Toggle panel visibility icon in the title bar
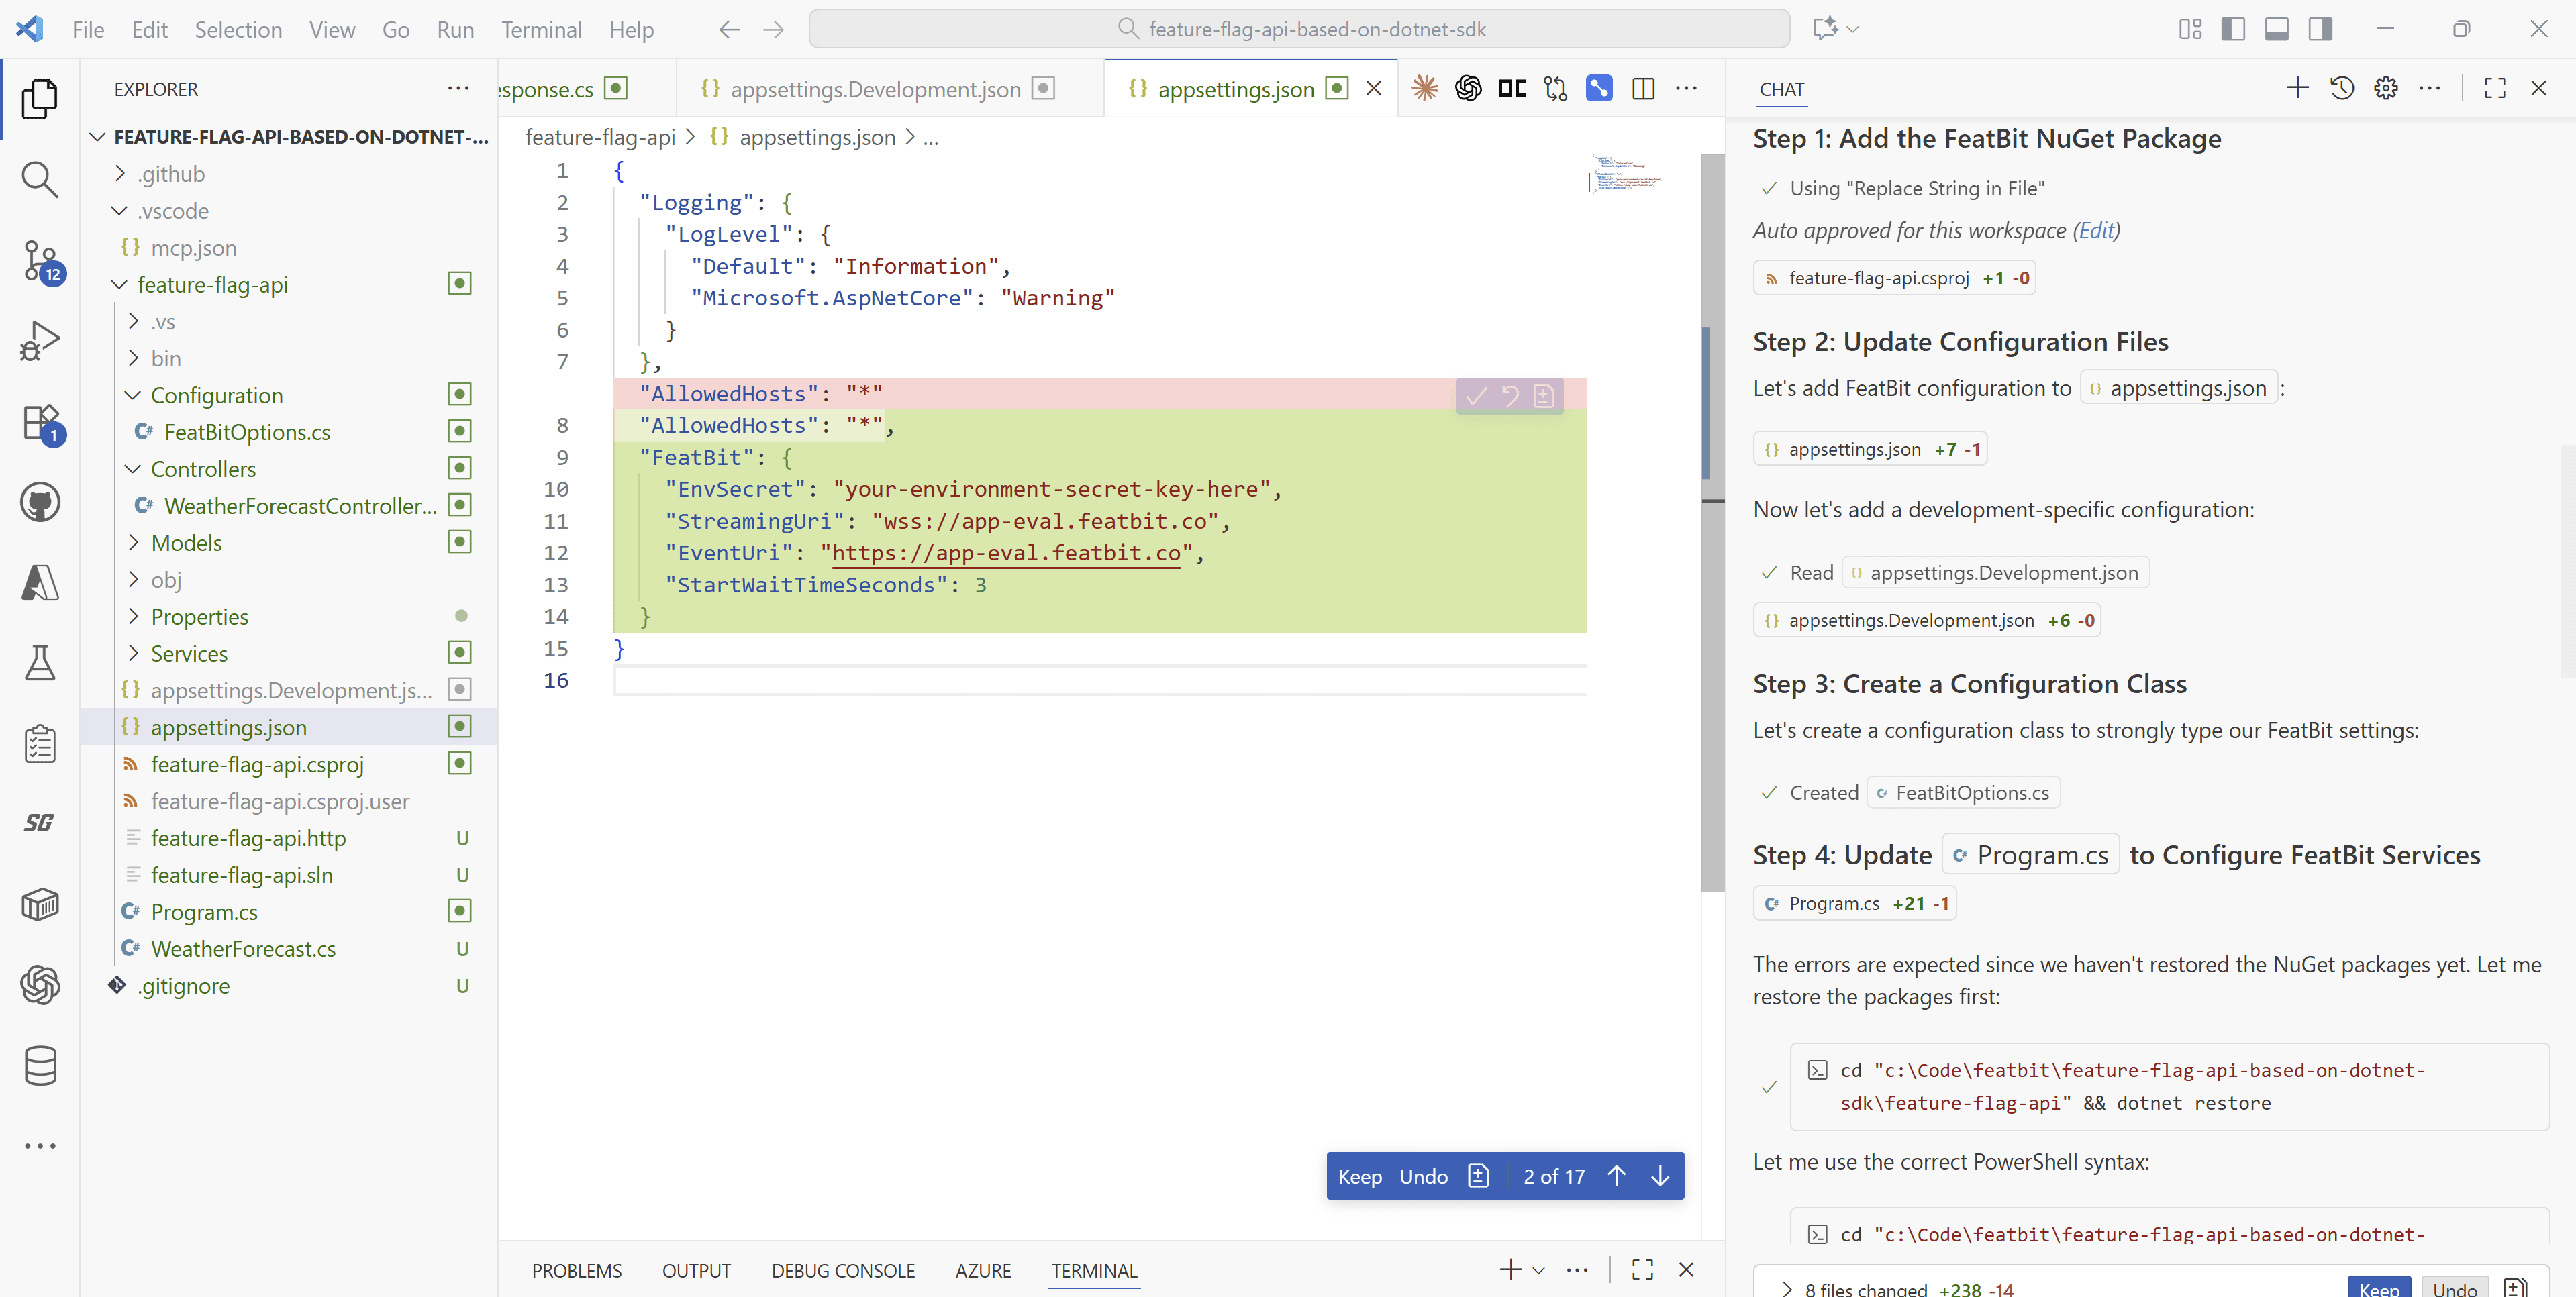Image resolution: width=2576 pixels, height=1297 pixels. click(x=2277, y=29)
